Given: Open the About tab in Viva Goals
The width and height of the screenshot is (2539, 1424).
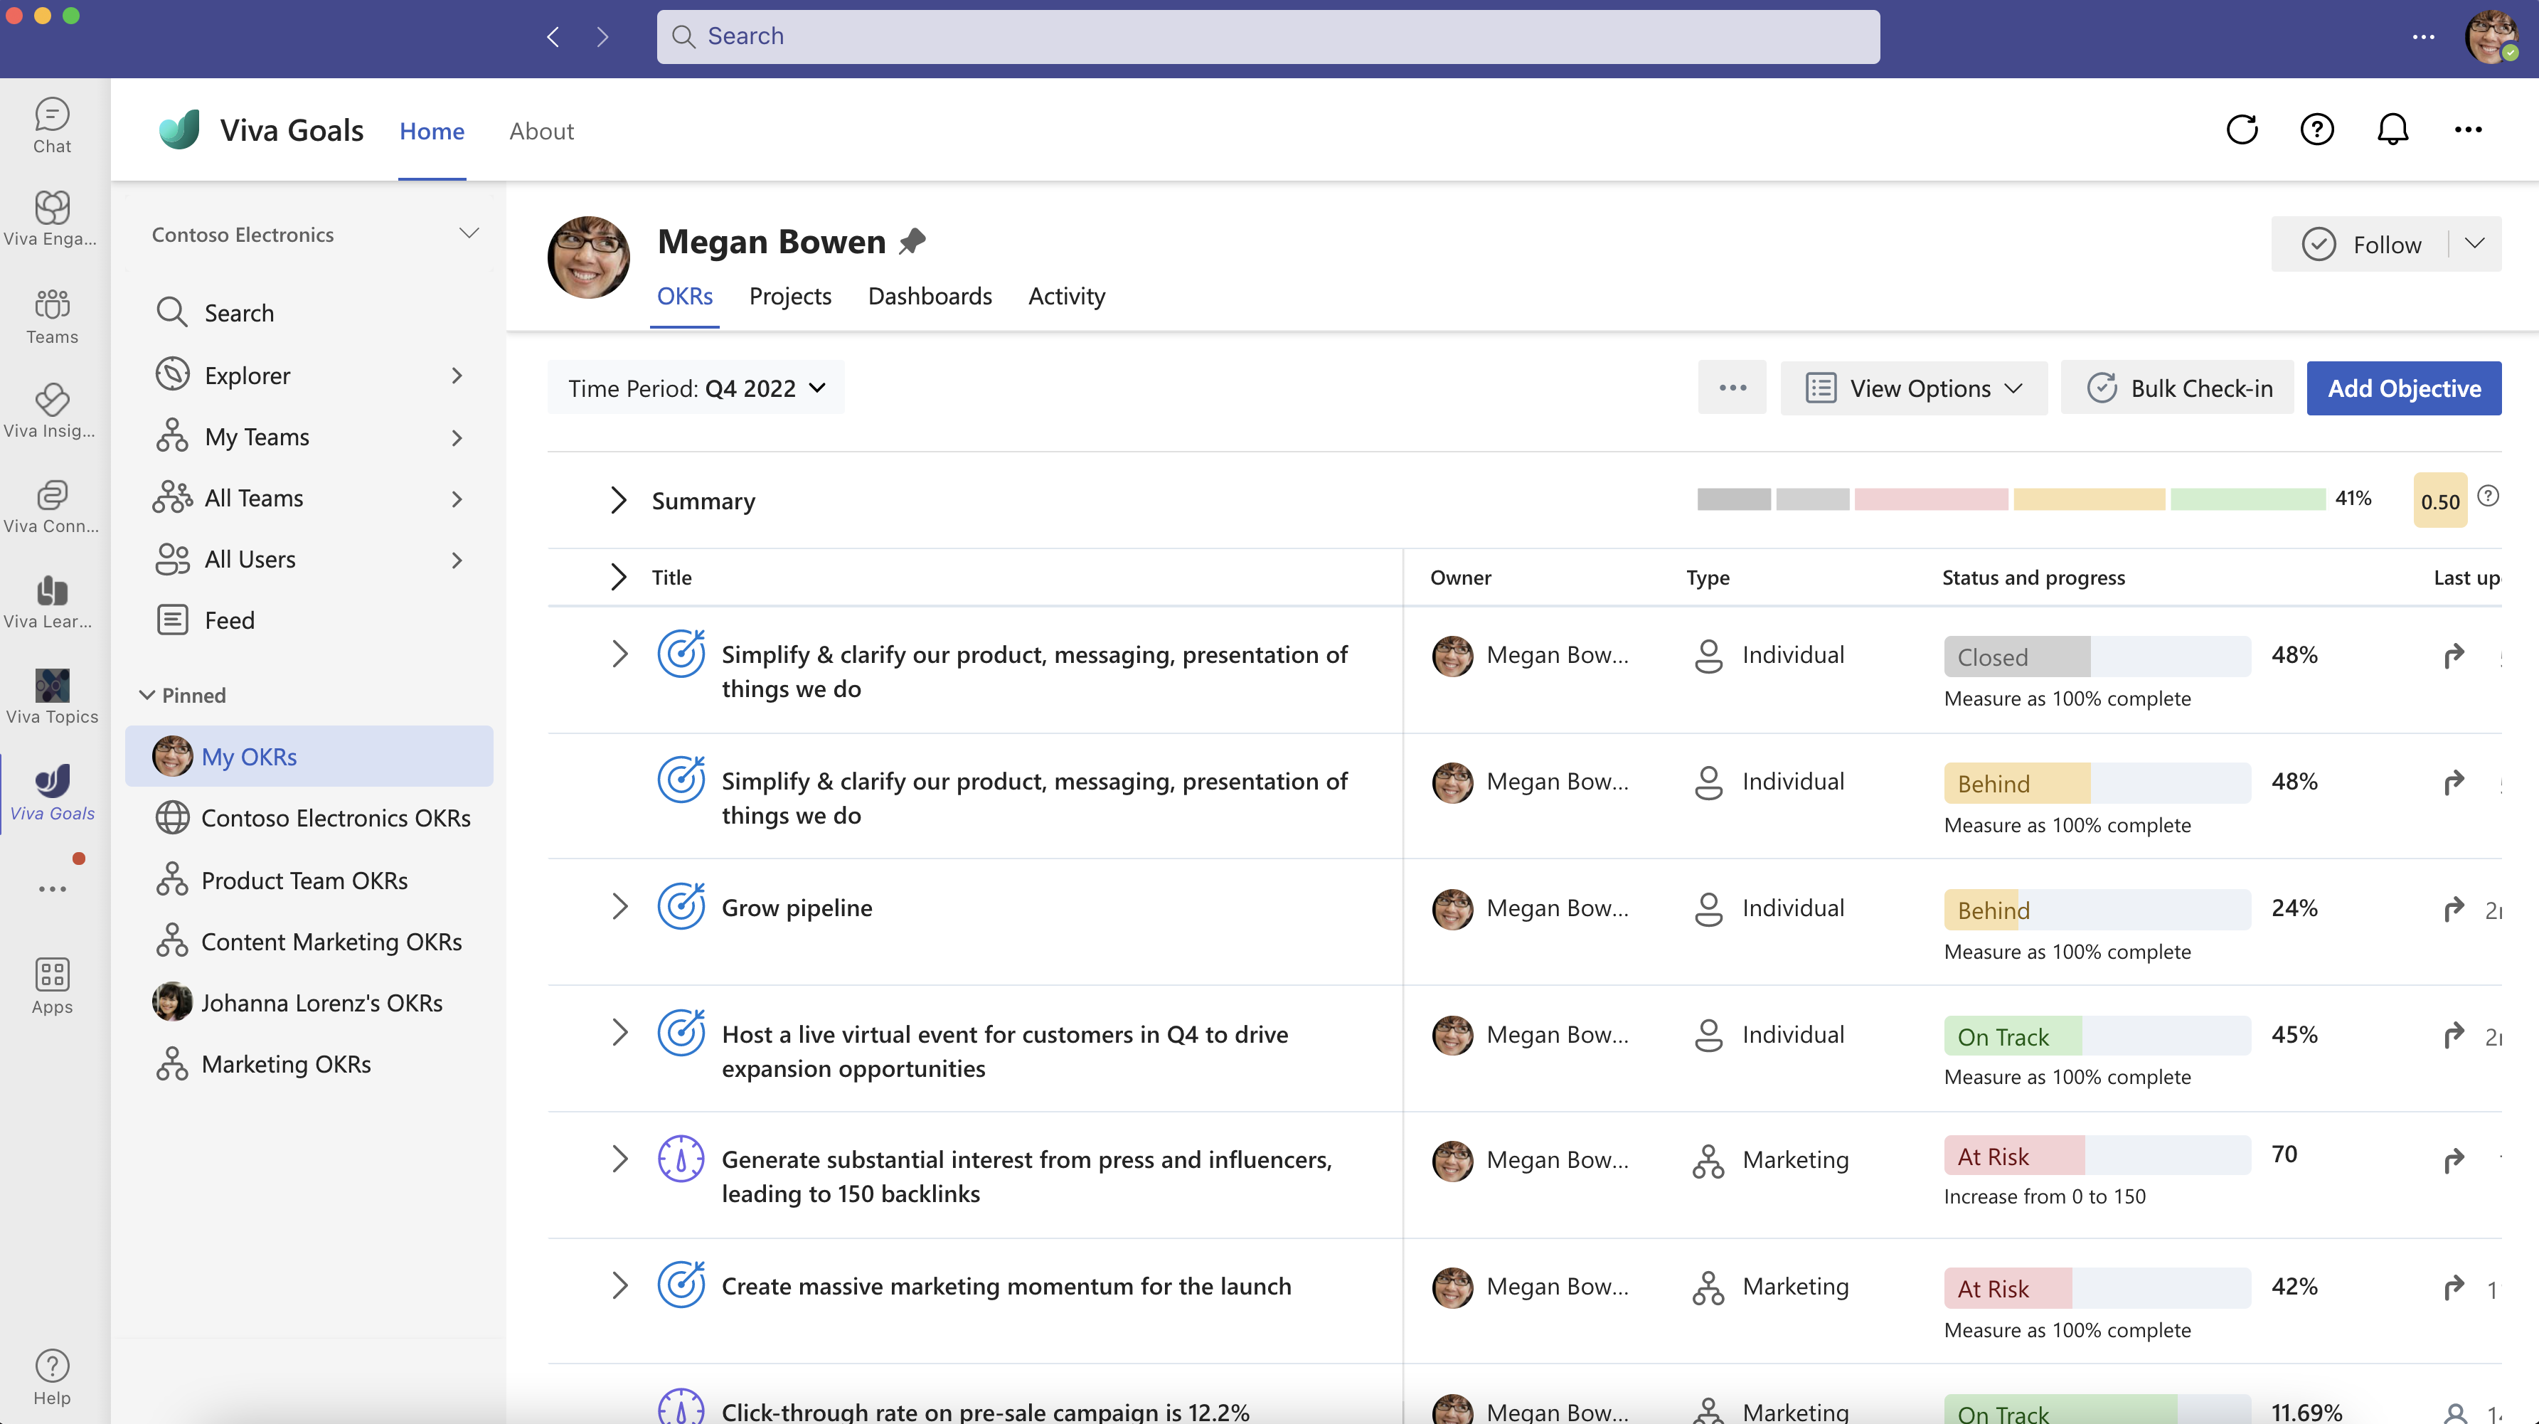Looking at the screenshot, I should coord(541,130).
